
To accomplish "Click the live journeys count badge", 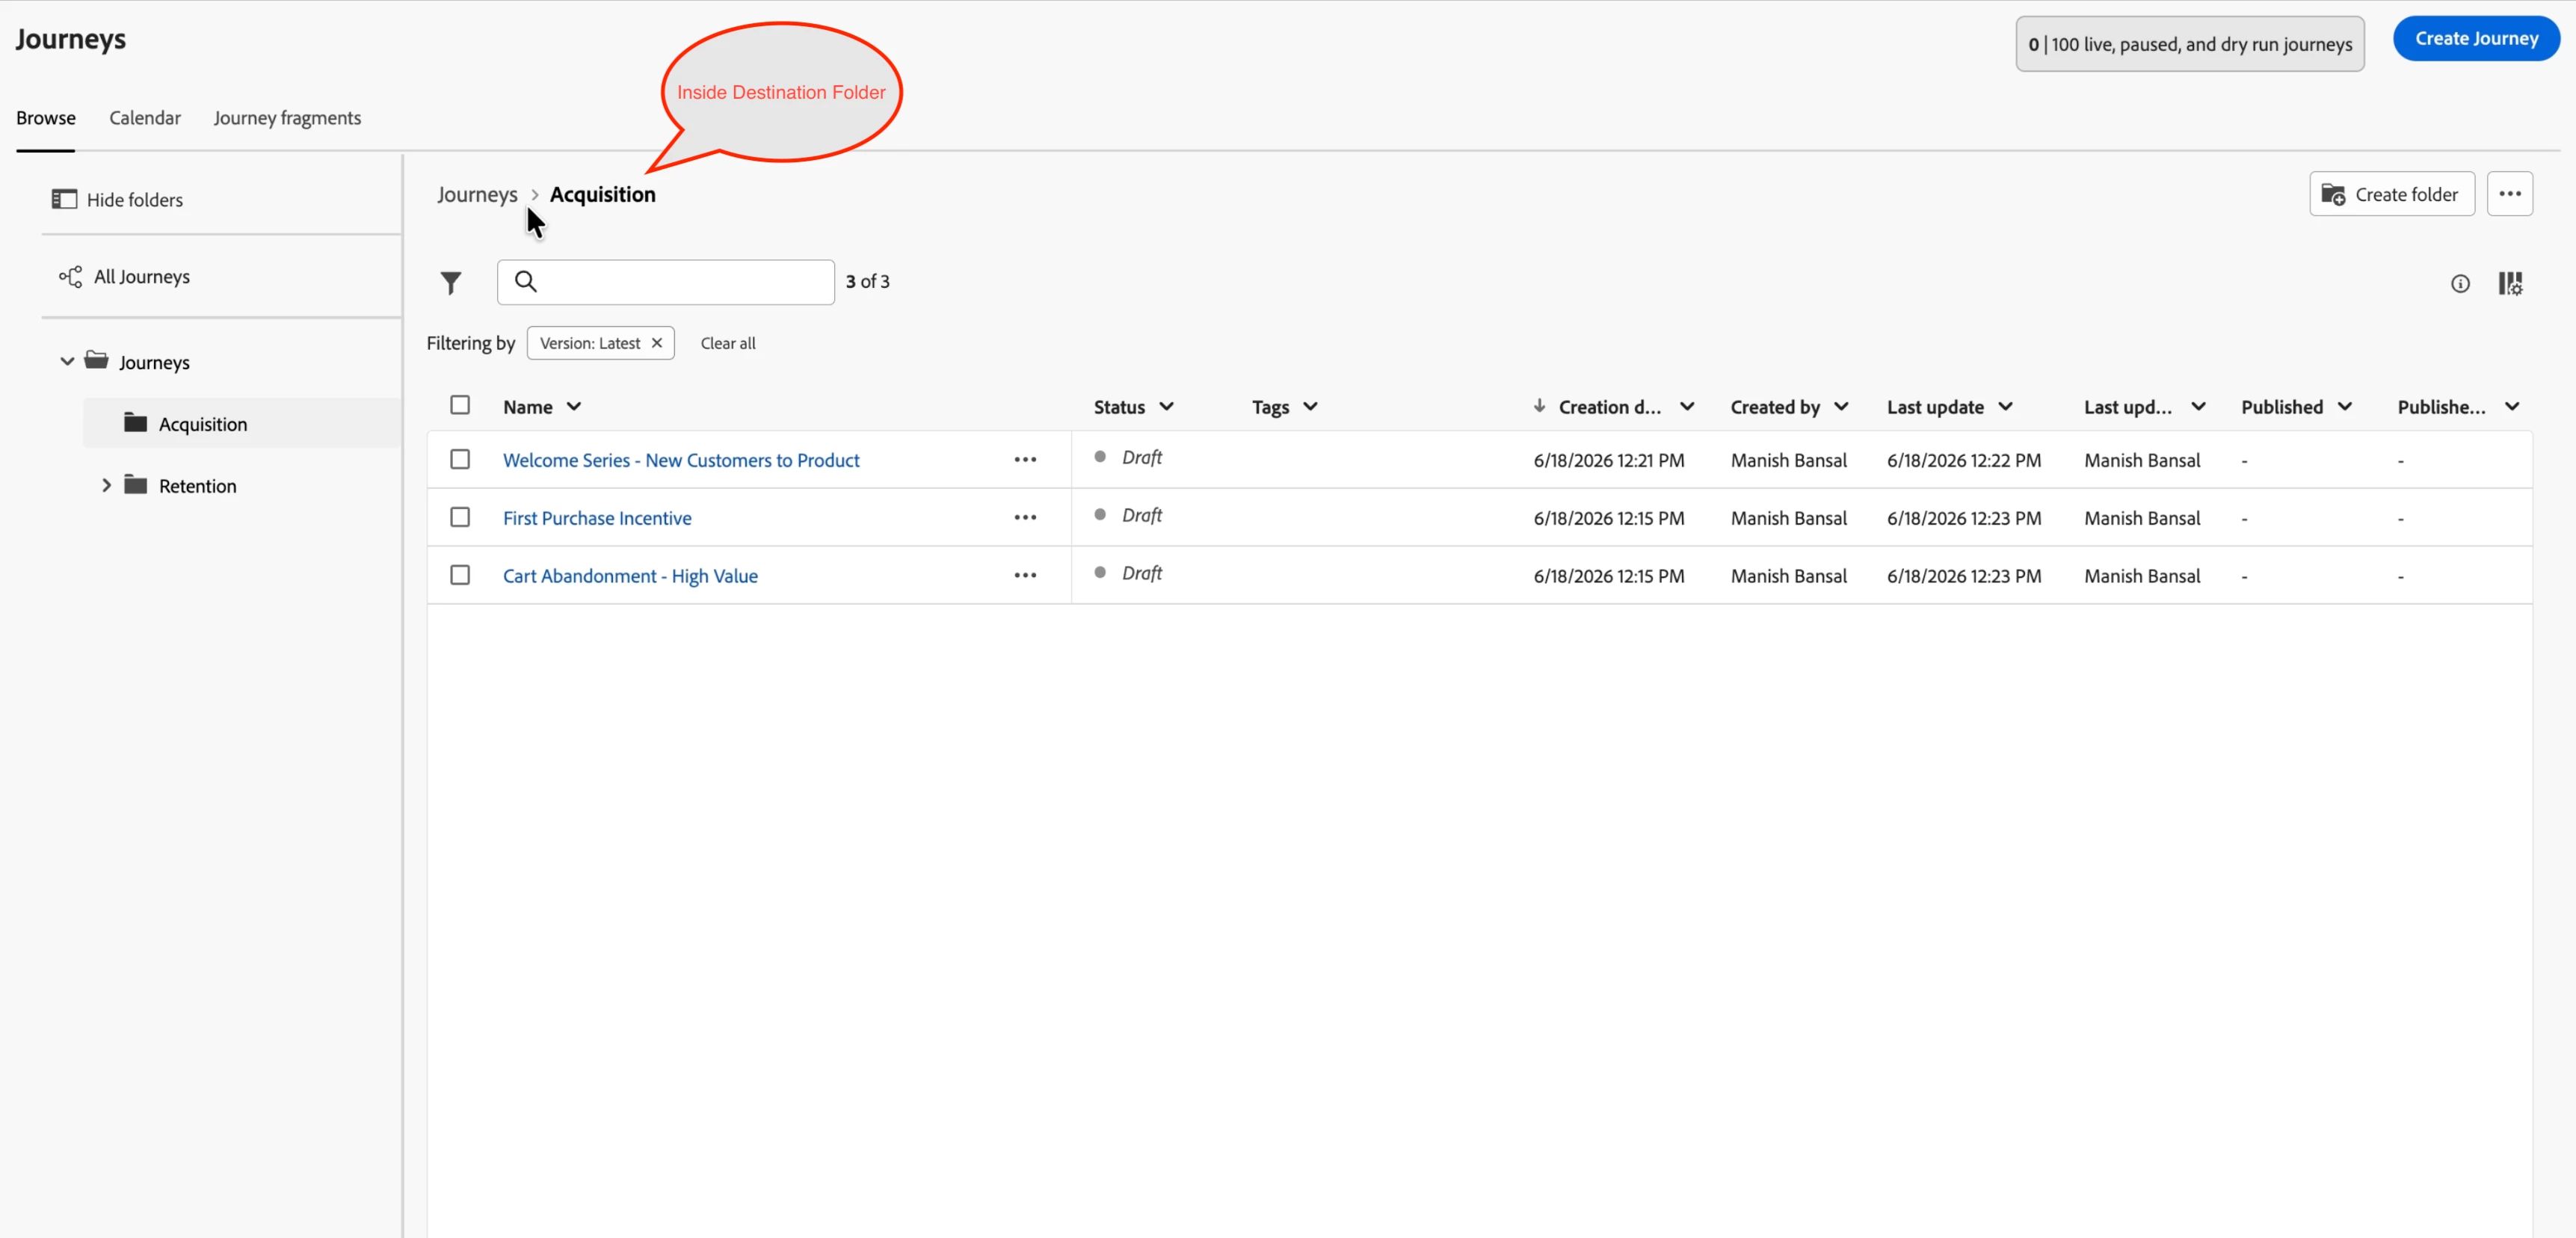I will tap(2190, 43).
